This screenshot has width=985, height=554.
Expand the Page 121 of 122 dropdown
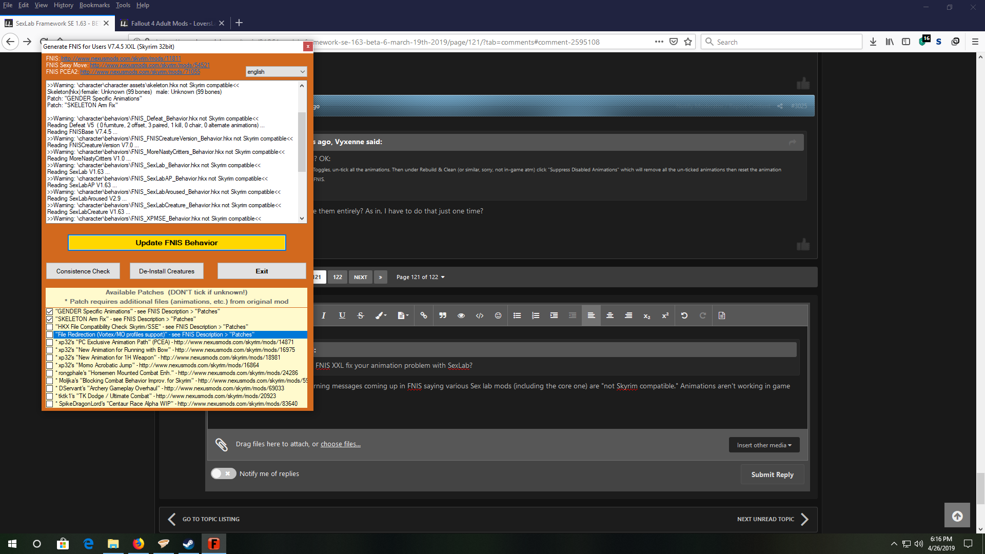[420, 277]
